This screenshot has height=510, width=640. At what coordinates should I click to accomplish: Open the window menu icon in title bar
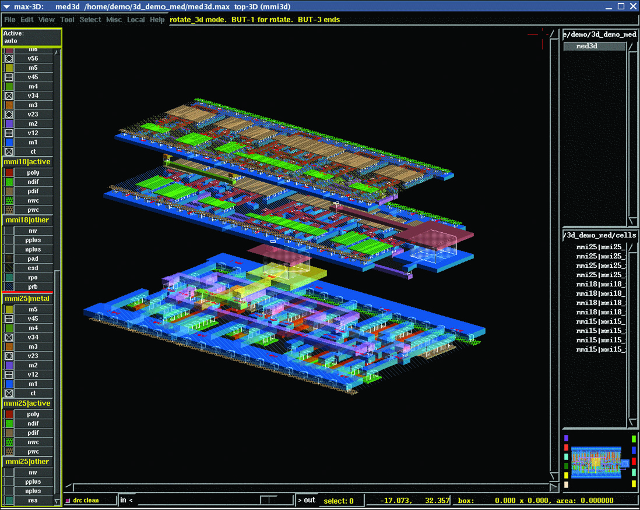(7, 6)
